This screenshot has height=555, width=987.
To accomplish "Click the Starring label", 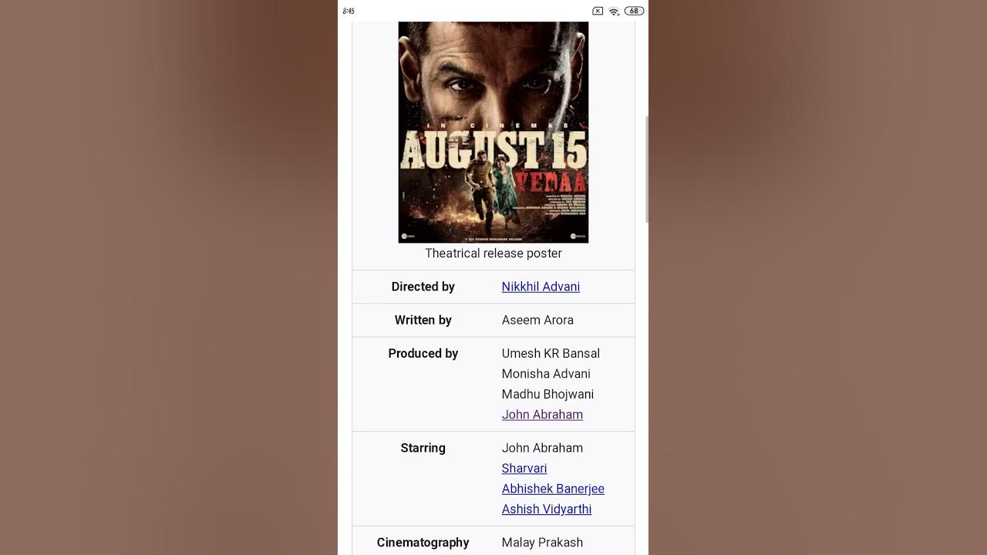I will 423,448.
